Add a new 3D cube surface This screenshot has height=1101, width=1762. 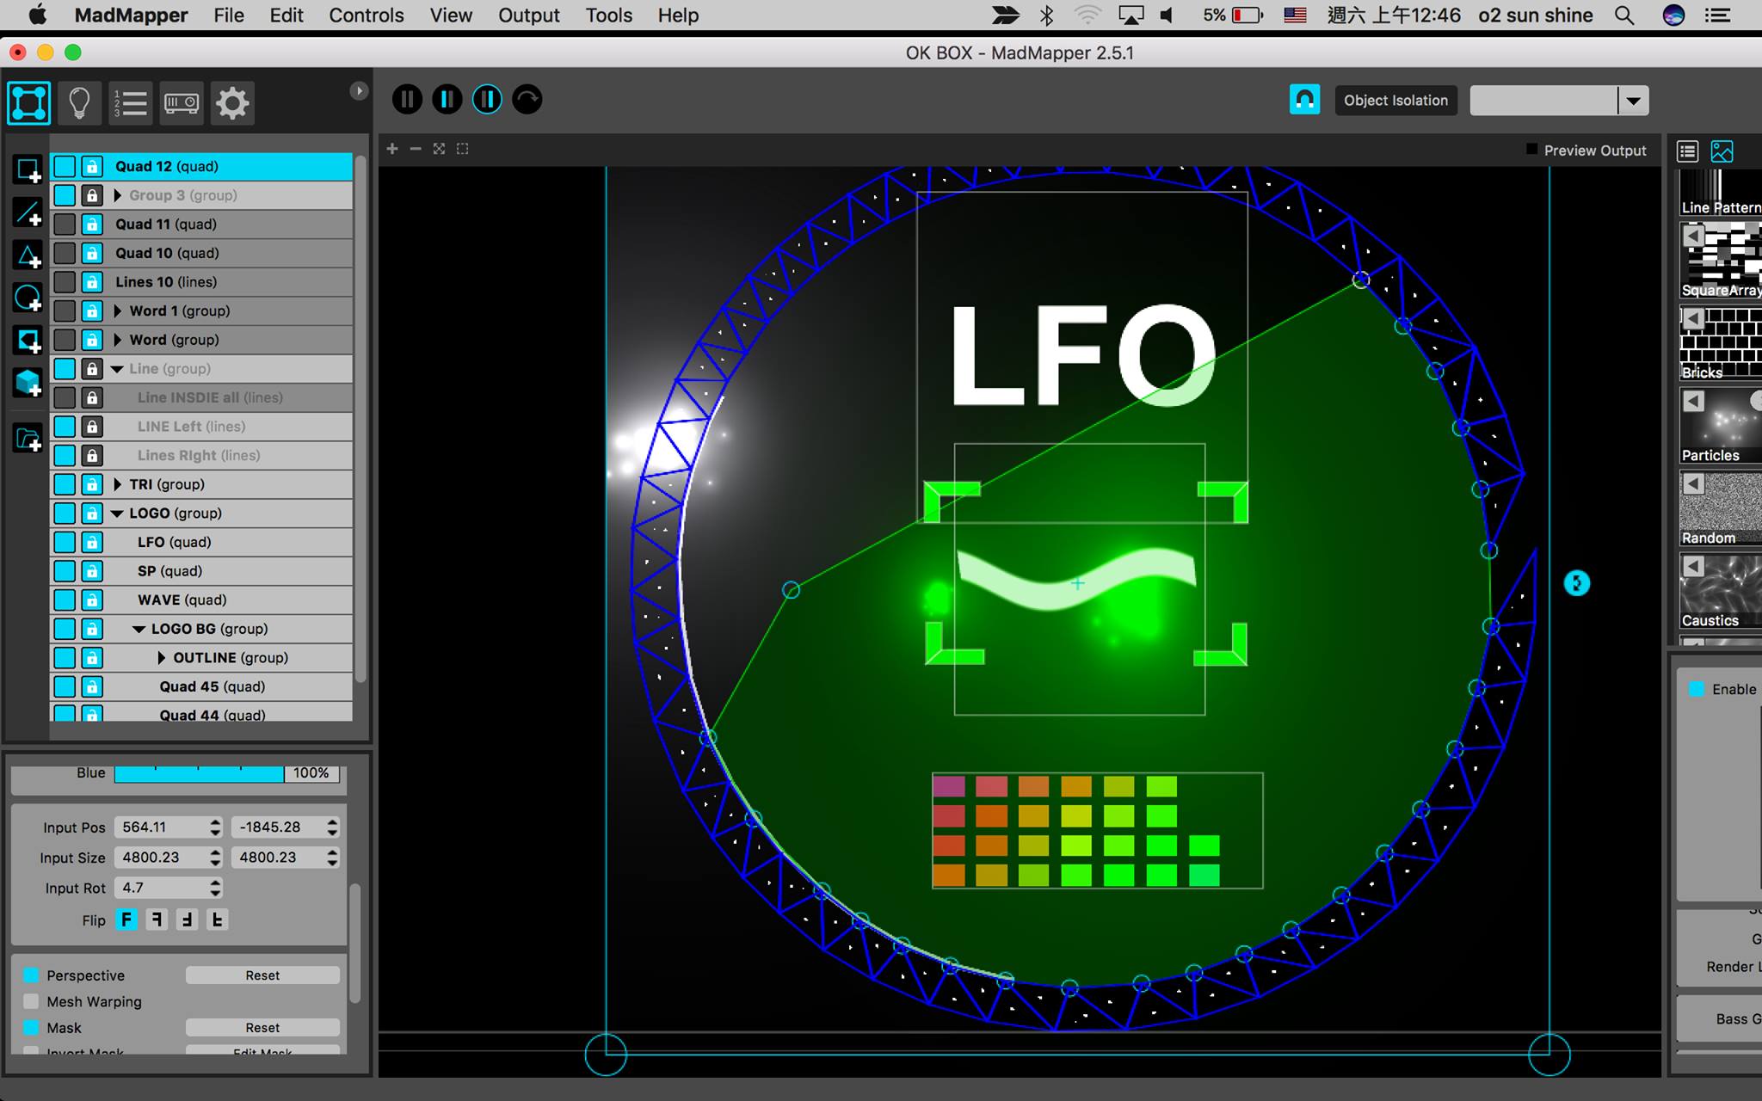[x=28, y=382]
